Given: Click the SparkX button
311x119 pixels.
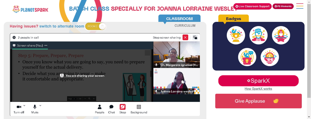Looking at the screenshot, I should 258,81.
